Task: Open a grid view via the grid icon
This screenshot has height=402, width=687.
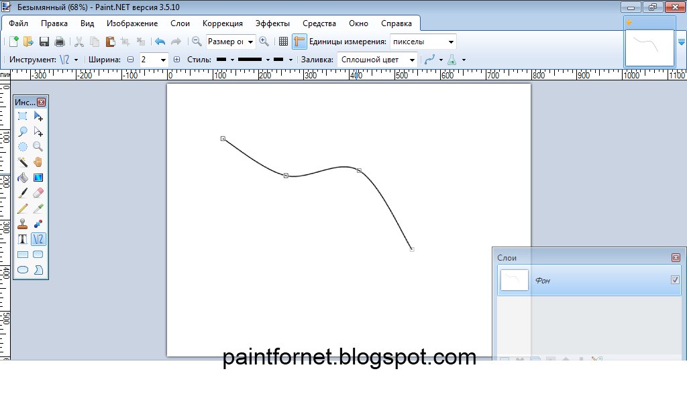Action: coord(283,42)
